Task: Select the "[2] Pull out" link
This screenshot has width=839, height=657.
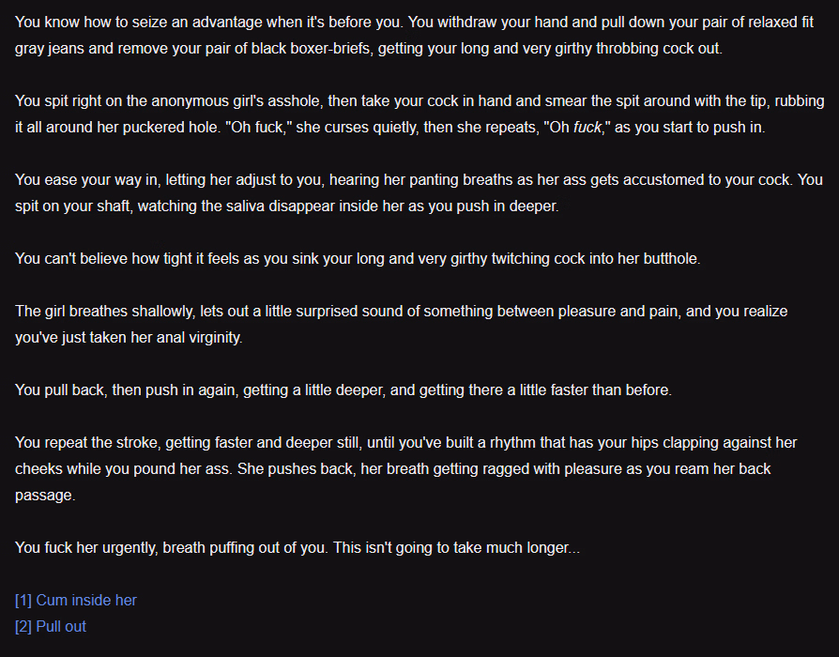Action: coord(51,627)
